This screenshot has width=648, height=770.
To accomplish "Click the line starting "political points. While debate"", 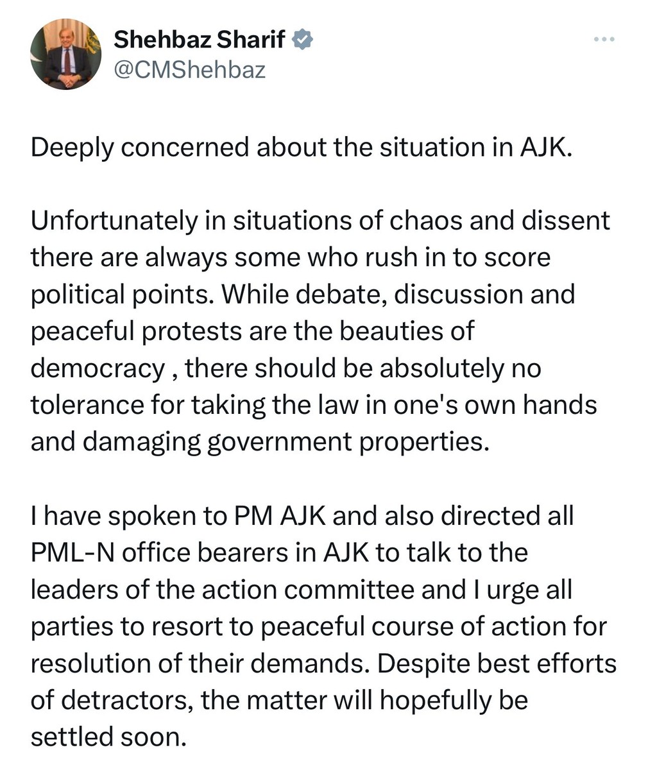I will coord(303,295).
